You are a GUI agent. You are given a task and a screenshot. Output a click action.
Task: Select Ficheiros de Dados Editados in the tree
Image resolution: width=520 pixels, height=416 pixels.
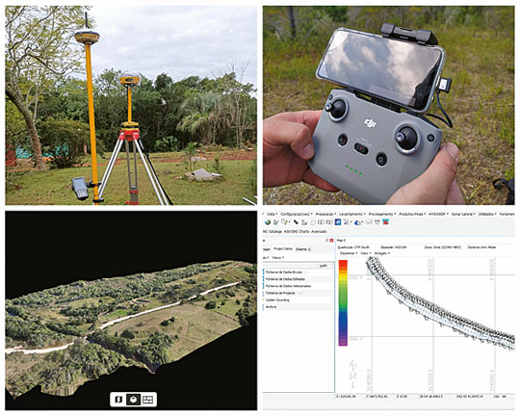284,279
